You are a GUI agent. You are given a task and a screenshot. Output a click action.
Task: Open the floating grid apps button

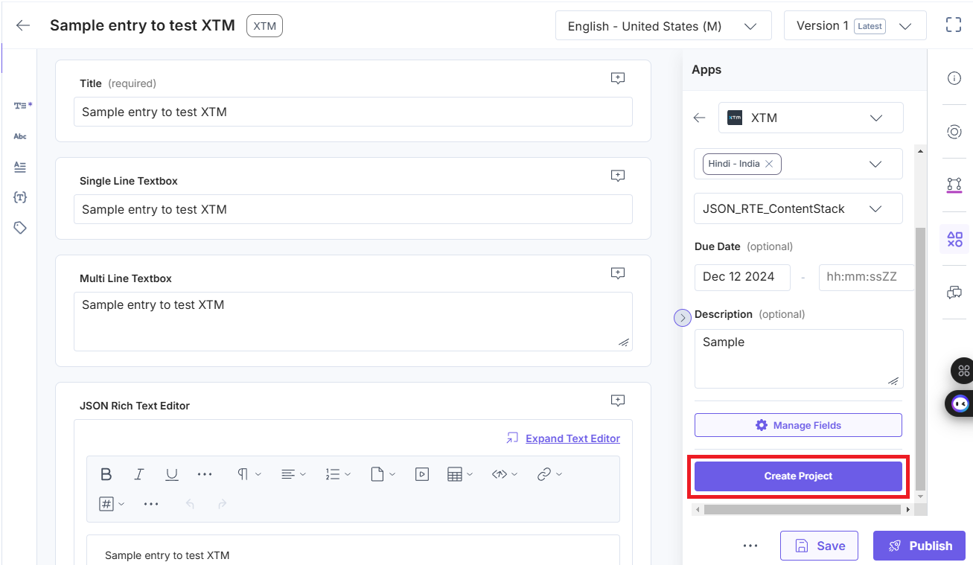point(963,371)
